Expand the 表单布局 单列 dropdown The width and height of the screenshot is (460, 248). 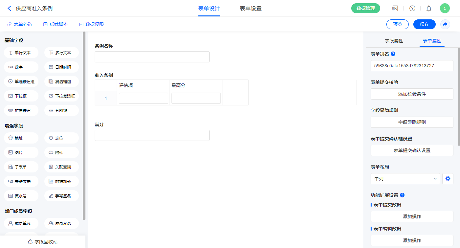pos(405,179)
